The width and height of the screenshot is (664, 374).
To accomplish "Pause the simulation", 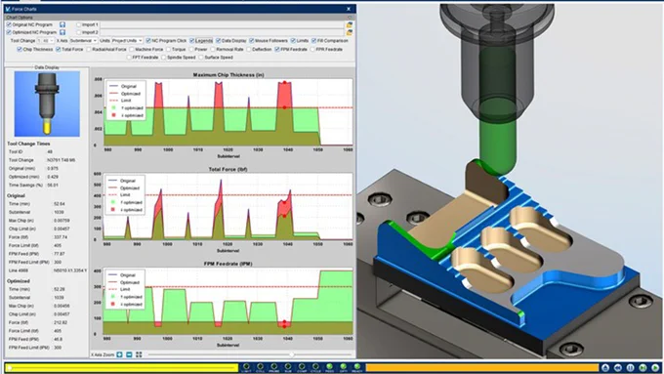I will (630, 367).
